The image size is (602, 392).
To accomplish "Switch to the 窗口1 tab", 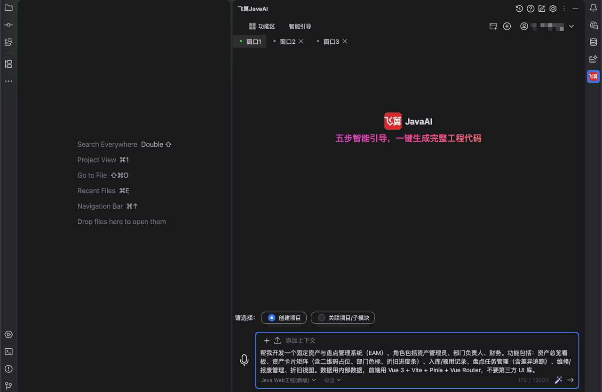I will pos(250,41).
